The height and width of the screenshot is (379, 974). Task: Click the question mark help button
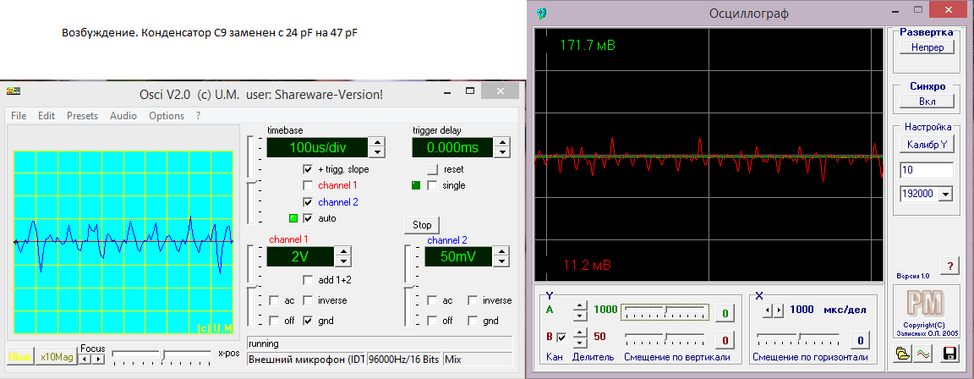pyautogui.click(x=949, y=266)
